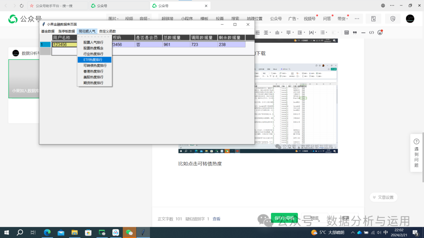Open the 广告 insert dropdown
The width and height of the screenshot is (424, 238).
click(x=293, y=19)
